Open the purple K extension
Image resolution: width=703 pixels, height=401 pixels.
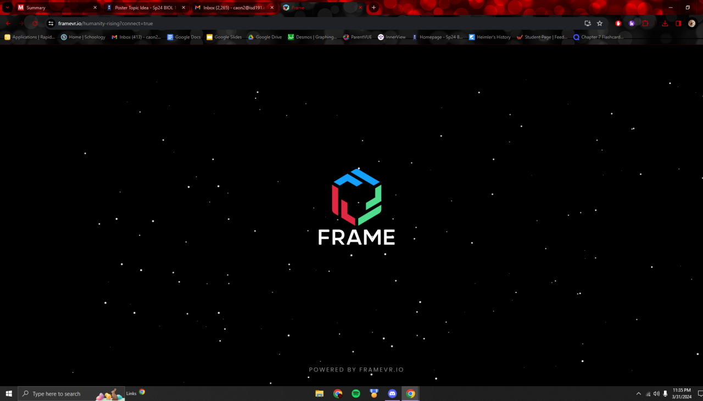pos(632,24)
